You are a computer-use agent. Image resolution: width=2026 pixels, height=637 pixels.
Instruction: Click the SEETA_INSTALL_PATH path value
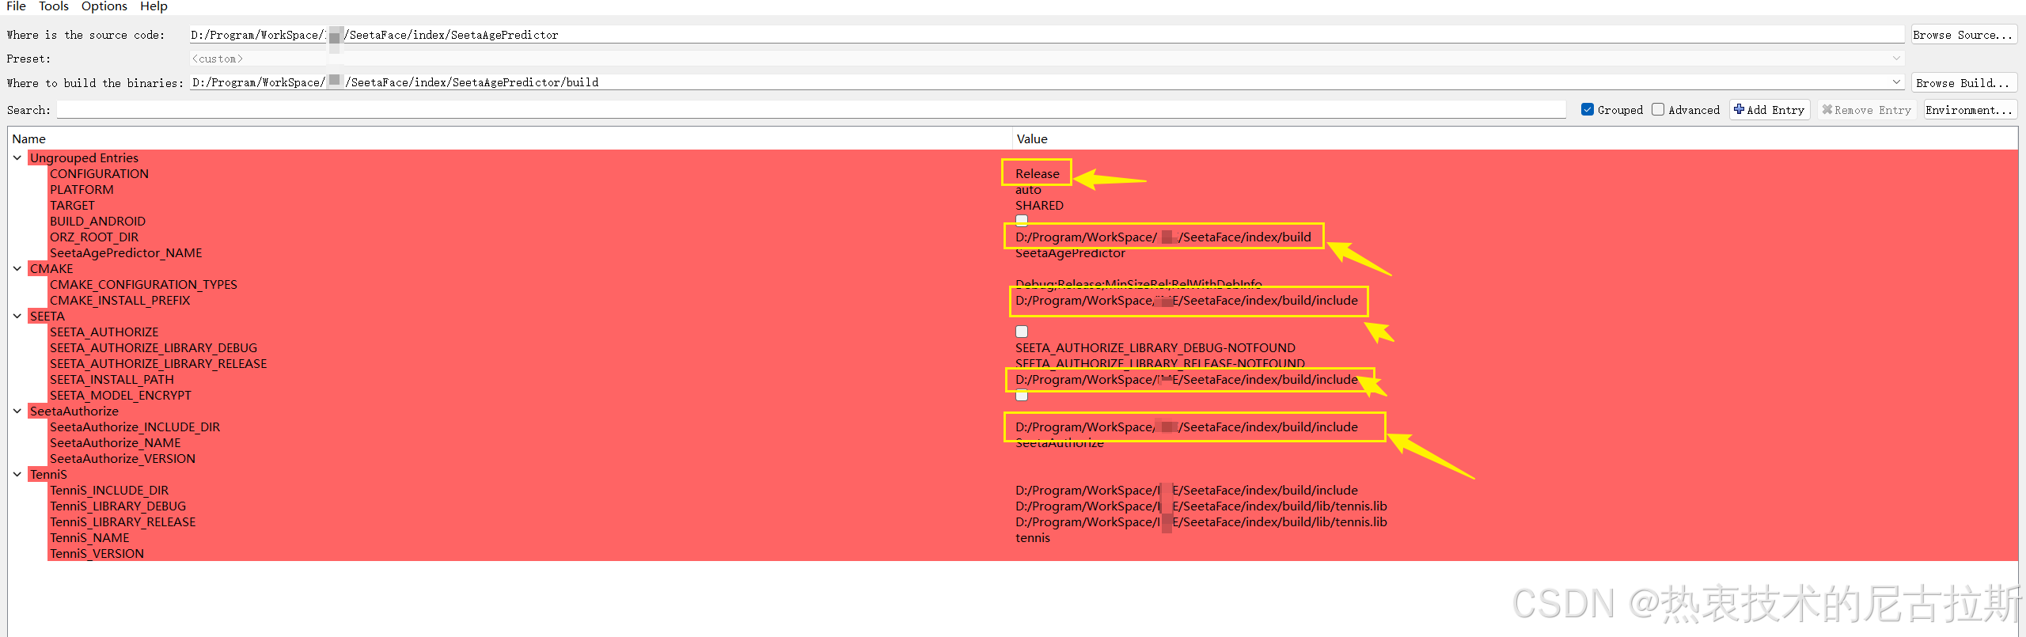1186,379
